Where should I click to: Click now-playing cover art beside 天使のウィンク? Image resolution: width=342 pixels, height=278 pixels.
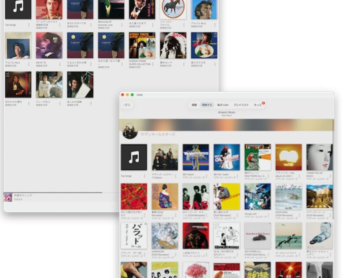pyautogui.click(x=7, y=197)
